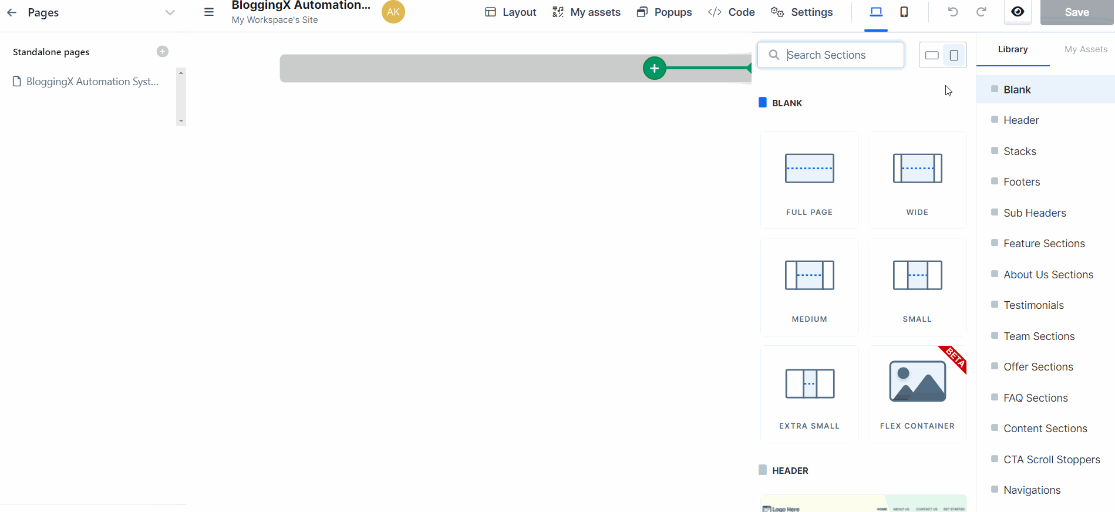Click the Save button
The width and height of the screenshot is (1115, 512).
point(1077,12)
